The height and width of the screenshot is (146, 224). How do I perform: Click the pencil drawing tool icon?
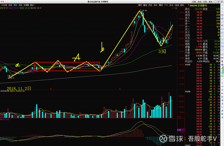point(222,68)
